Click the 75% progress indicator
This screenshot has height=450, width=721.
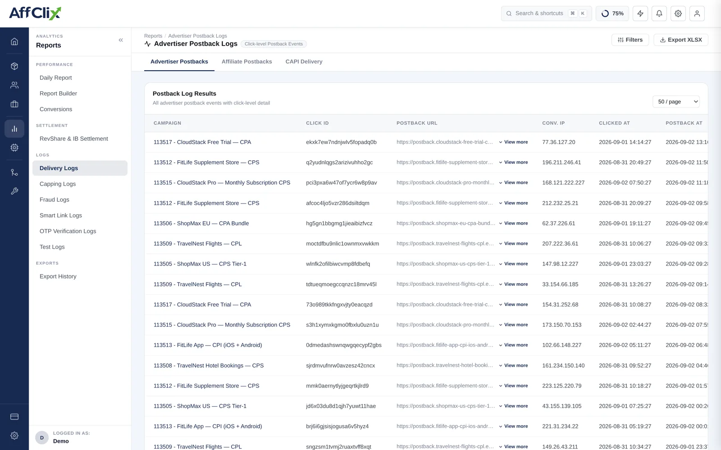612,13
